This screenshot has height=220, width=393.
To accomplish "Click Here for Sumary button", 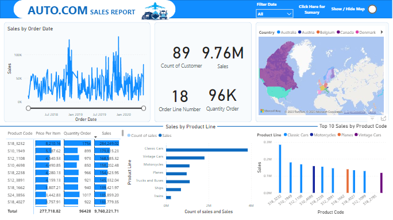I will tap(312, 10).
